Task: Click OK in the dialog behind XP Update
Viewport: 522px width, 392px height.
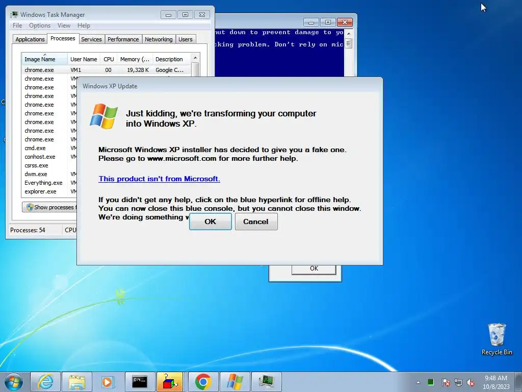Action: [x=314, y=268]
